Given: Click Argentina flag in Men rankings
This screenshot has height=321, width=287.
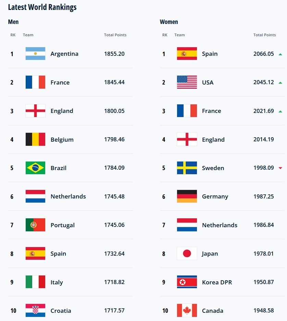Looking at the screenshot, I should coord(35,54).
